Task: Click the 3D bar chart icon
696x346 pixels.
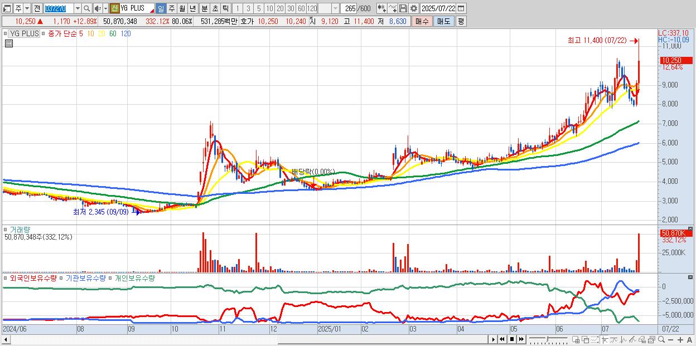Action: tap(642, 339)
